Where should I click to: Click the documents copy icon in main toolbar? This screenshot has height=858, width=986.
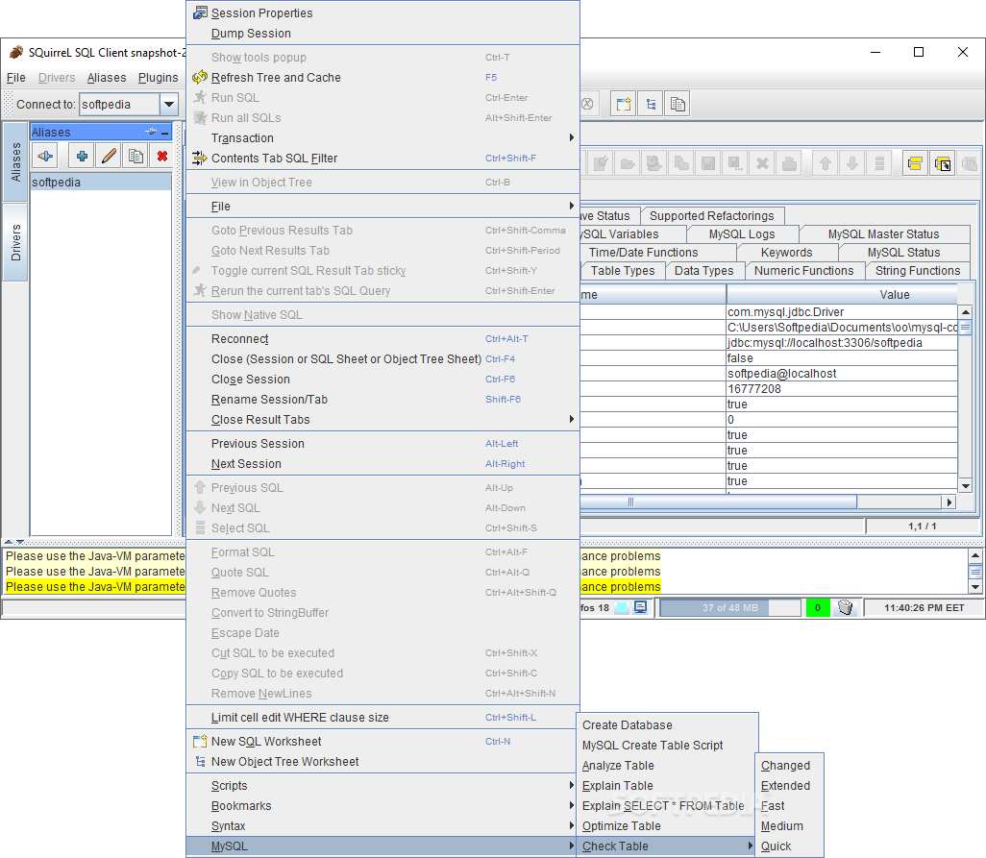click(x=678, y=105)
